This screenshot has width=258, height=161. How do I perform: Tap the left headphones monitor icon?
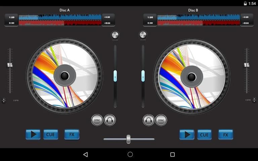(110, 120)
